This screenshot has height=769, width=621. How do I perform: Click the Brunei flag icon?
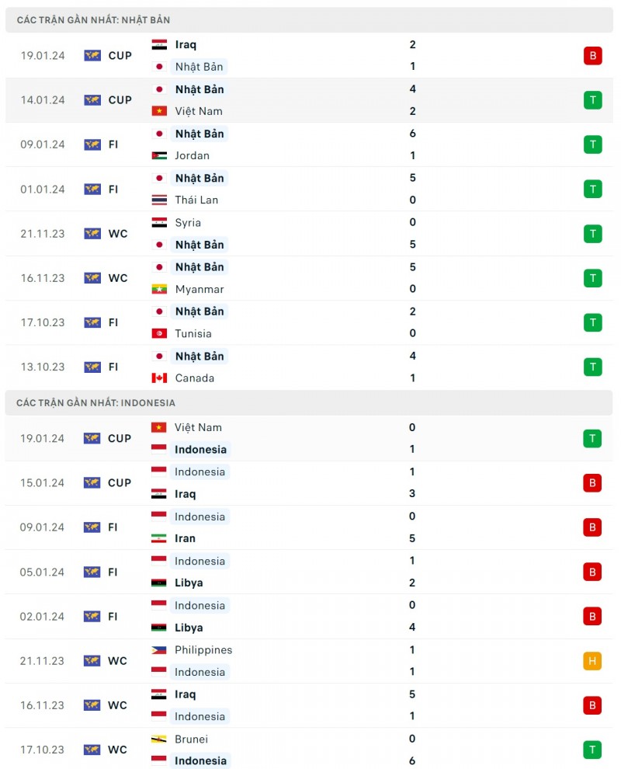point(159,739)
